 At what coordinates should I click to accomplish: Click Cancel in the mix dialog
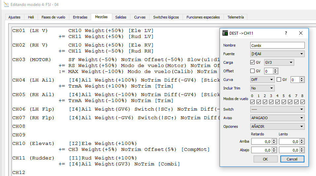pos(292,159)
